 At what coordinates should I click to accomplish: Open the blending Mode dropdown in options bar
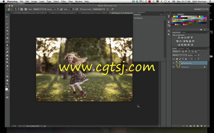coord(40,9)
